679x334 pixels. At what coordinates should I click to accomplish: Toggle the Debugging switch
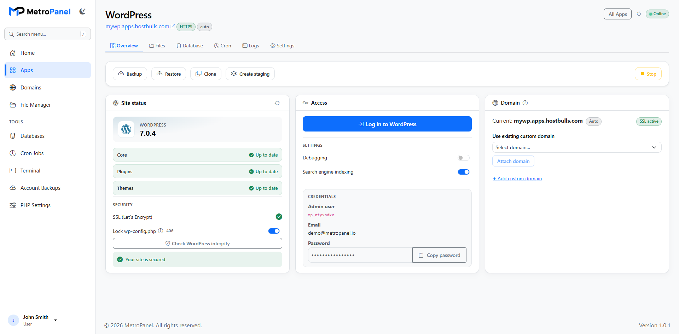[x=463, y=158]
